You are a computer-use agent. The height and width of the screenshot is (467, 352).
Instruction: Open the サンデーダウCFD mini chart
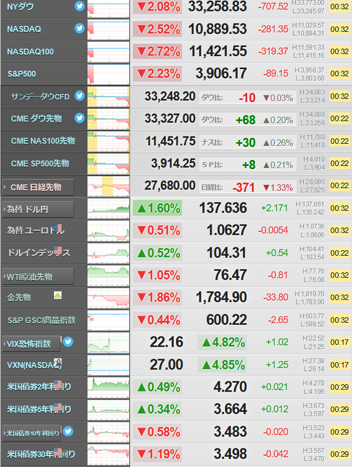(109, 97)
